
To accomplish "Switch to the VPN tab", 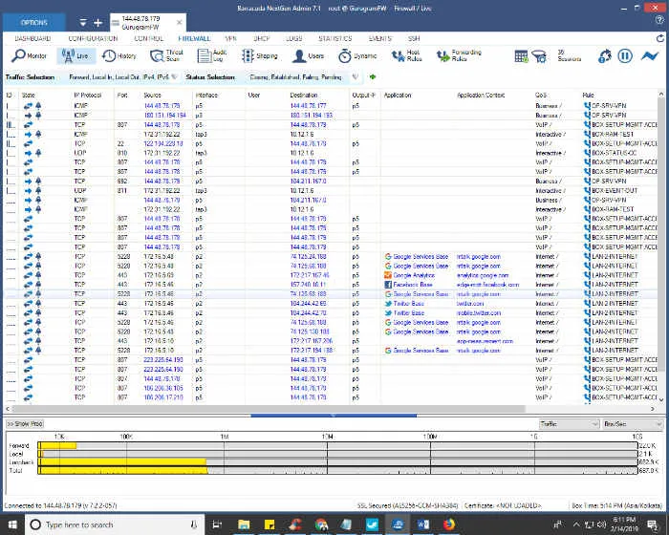I will click(231, 38).
